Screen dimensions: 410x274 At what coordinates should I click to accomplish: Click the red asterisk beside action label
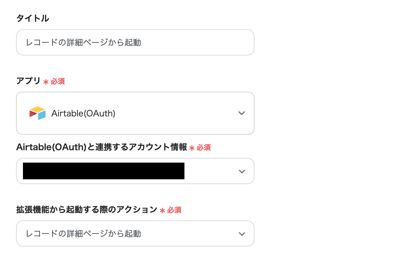pyautogui.click(x=162, y=211)
